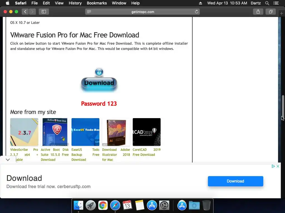
Task: Go forward to the next page
Action: [x=32, y=12]
